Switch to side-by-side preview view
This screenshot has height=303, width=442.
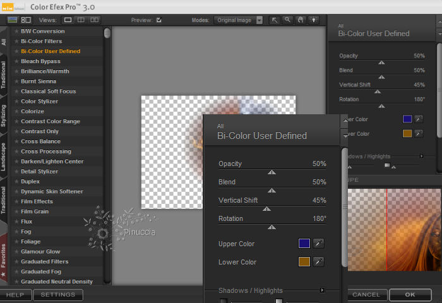[95, 20]
